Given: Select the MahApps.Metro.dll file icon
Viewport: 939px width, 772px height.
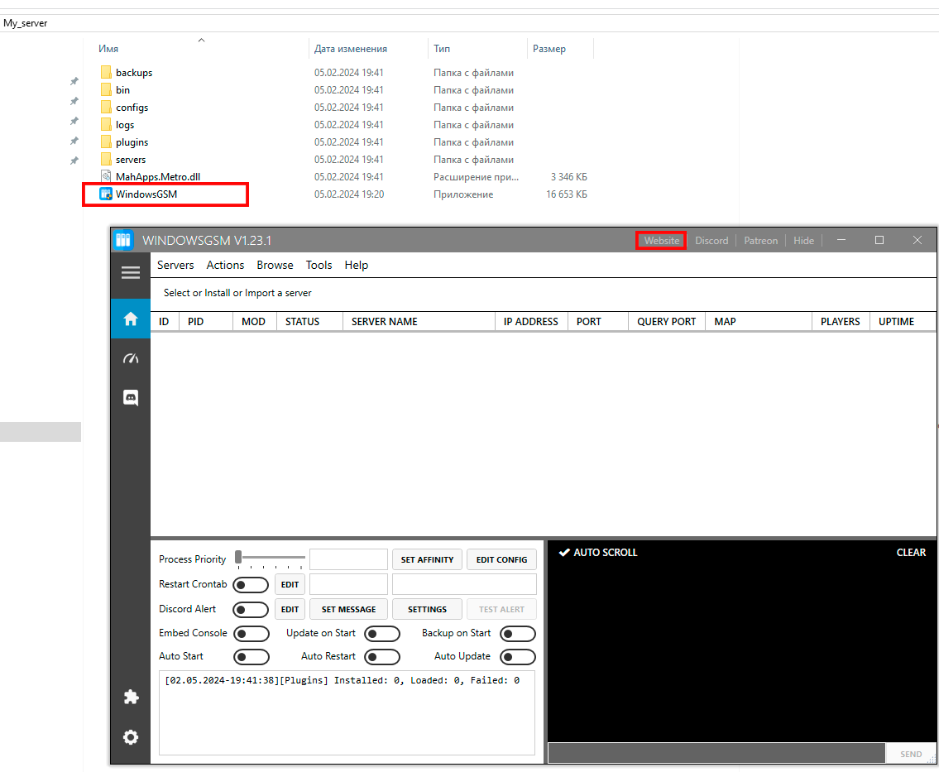Looking at the screenshot, I should click(x=106, y=177).
